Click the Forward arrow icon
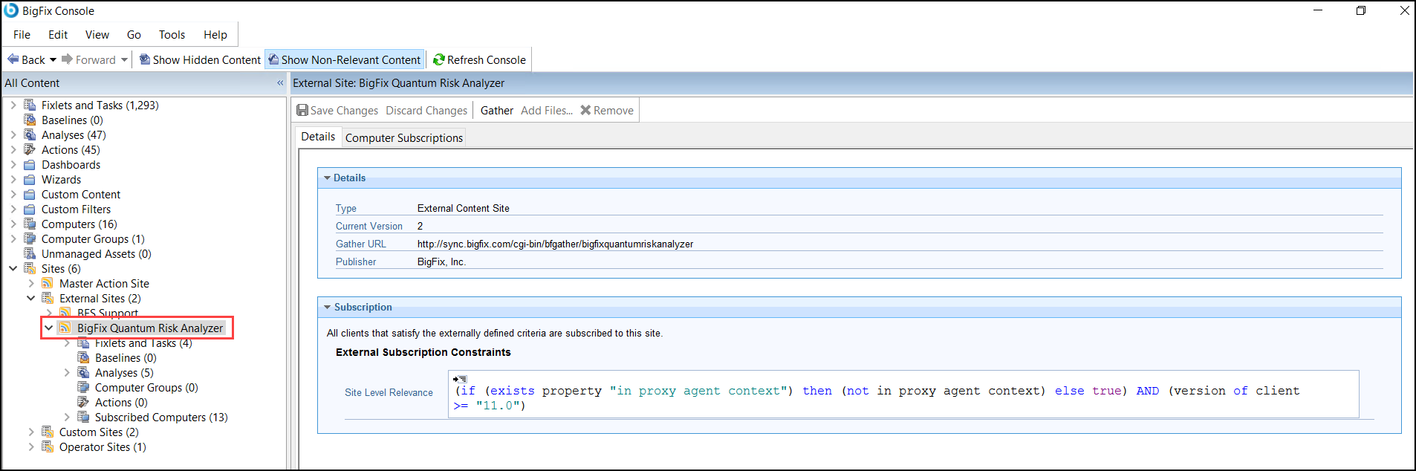The image size is (1416, 471). [x=67, y=59]
